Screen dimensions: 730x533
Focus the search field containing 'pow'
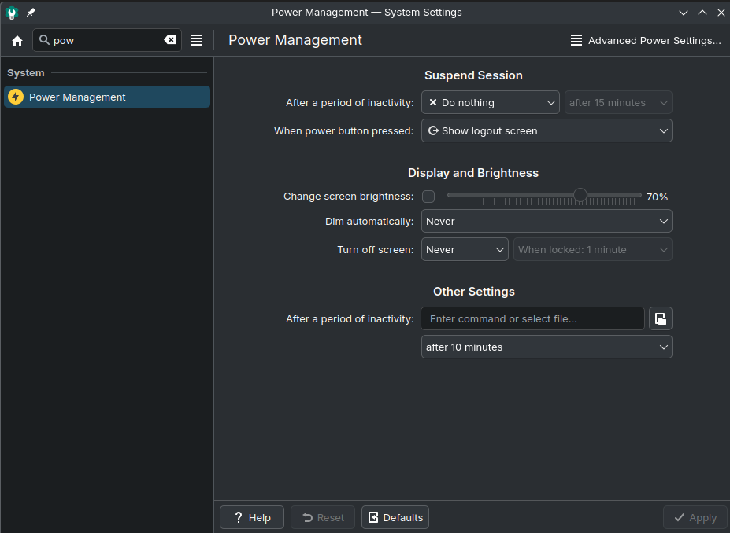coord(107,40)
